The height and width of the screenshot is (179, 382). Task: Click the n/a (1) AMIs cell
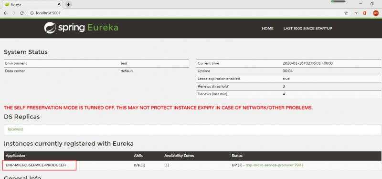coord(139,165)
